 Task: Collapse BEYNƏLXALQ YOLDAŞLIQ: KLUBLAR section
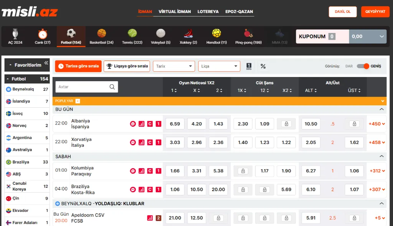tap(381, 203)
